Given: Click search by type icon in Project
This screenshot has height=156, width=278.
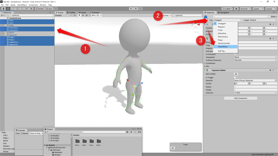Looking at the screenshot, I should tap(128, 132).
